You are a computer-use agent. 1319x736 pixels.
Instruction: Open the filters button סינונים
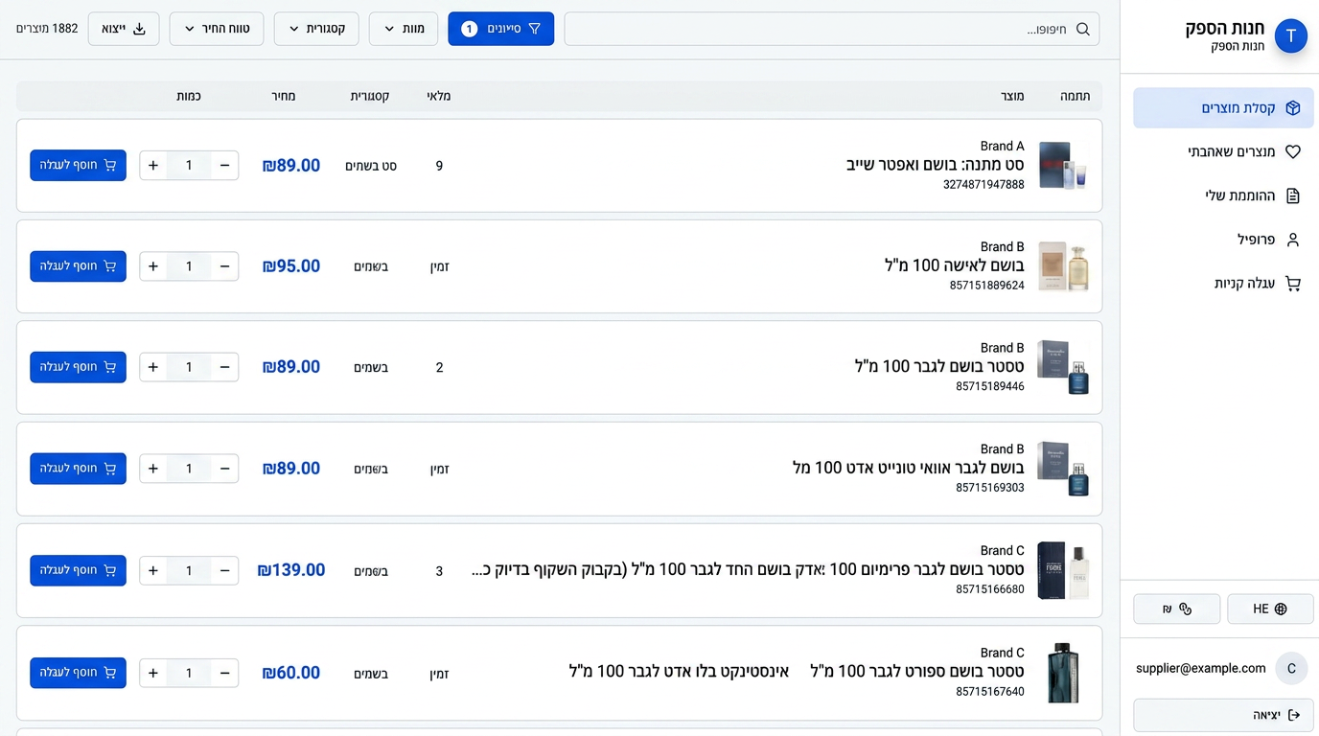point(500,29)
